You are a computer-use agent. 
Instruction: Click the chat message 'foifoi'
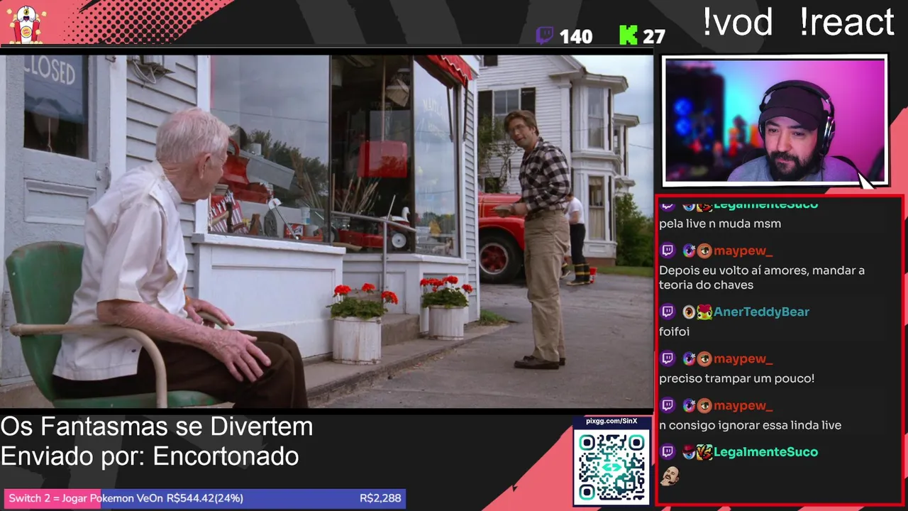click(x=674, y=331)
